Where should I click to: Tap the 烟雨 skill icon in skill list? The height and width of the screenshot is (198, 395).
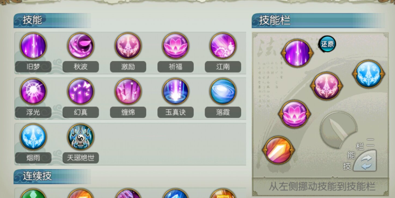[x=33, y=137]
